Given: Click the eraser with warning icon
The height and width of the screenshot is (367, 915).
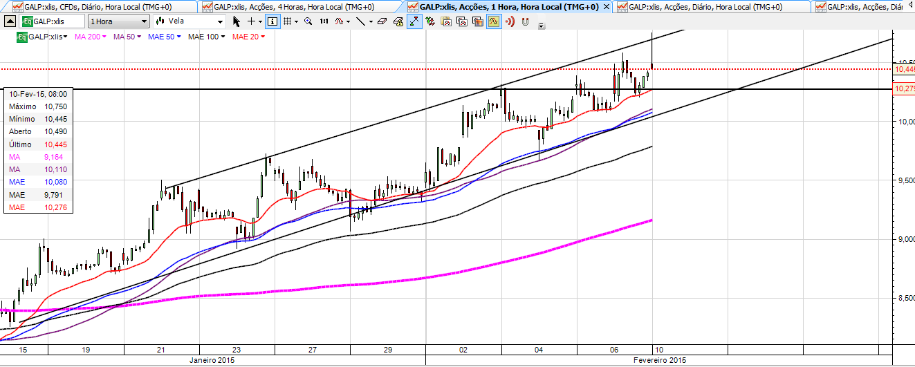Looking at the screenshot, I should (398, 21).
